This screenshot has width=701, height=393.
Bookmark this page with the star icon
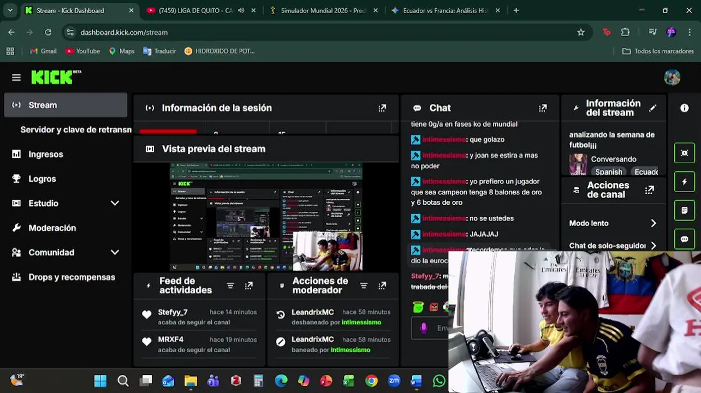coord(581,32)
